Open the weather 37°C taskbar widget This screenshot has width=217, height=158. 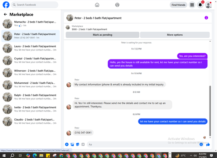point(181,155)
